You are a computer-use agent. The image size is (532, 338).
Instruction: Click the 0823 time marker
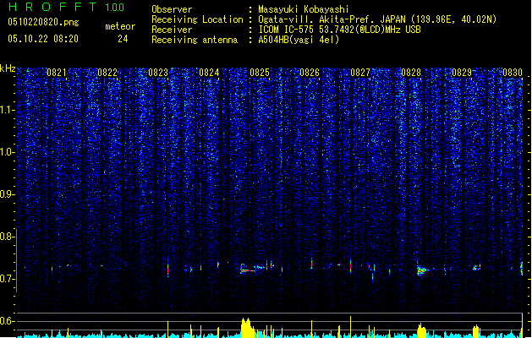(x=158, y=73)
